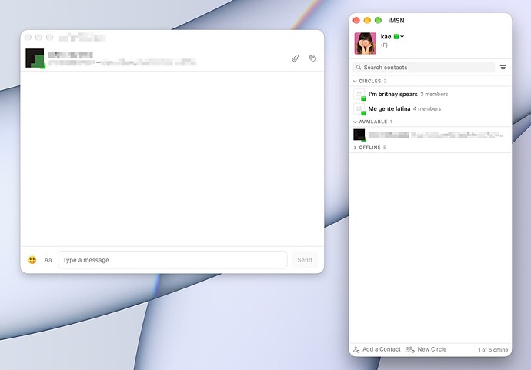Image resolution: width=531 pixels, height=370 pixels.
Task: Attach a file with the paperclip icon
Action: click(x=296, y=58)
